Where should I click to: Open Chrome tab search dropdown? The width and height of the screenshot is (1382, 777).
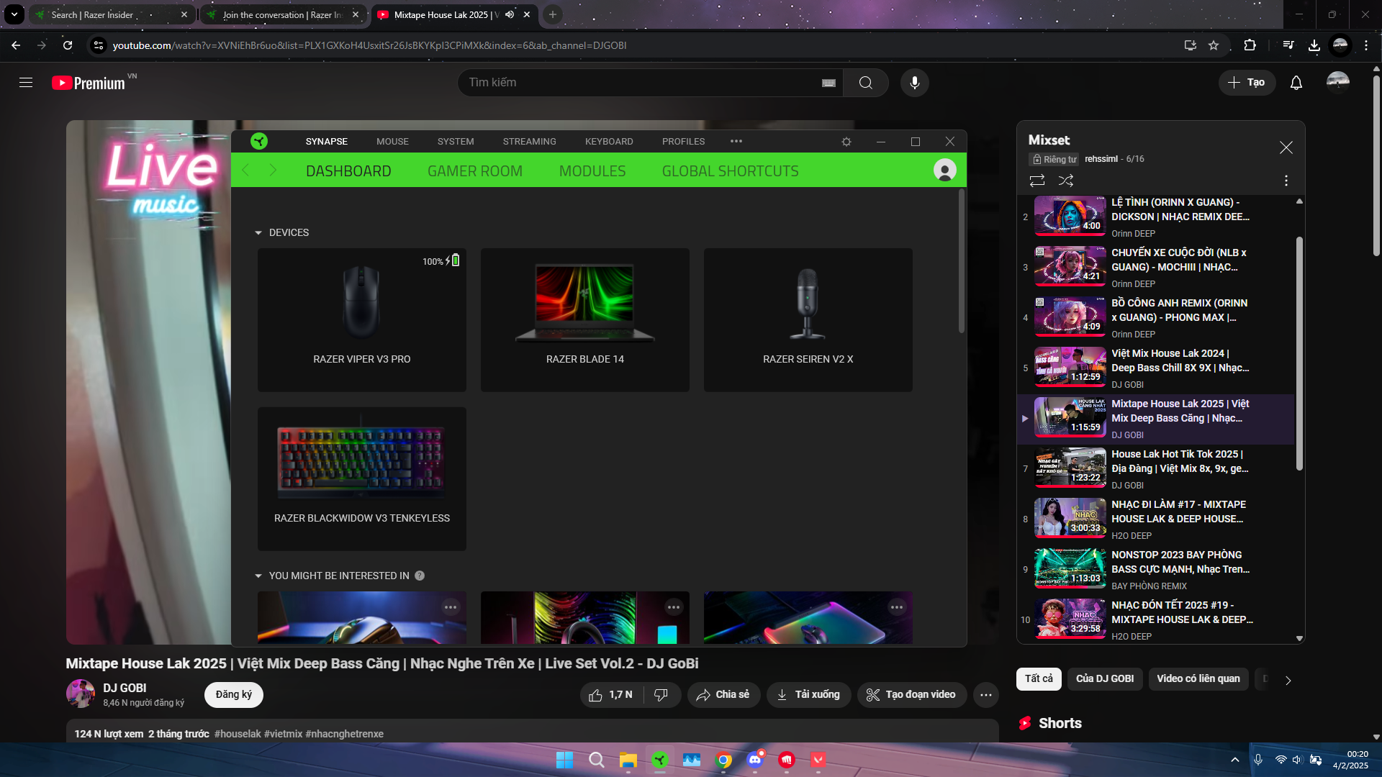tap(14, 14)
